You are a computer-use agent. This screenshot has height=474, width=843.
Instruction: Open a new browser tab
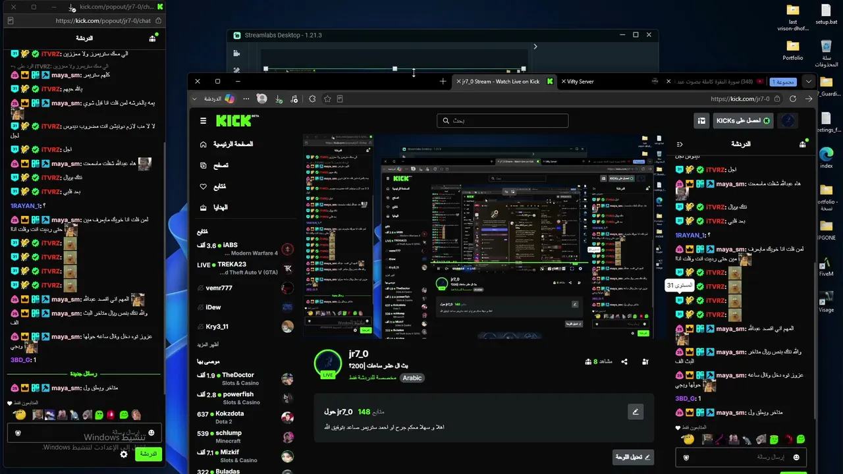[x=443, y=81]
